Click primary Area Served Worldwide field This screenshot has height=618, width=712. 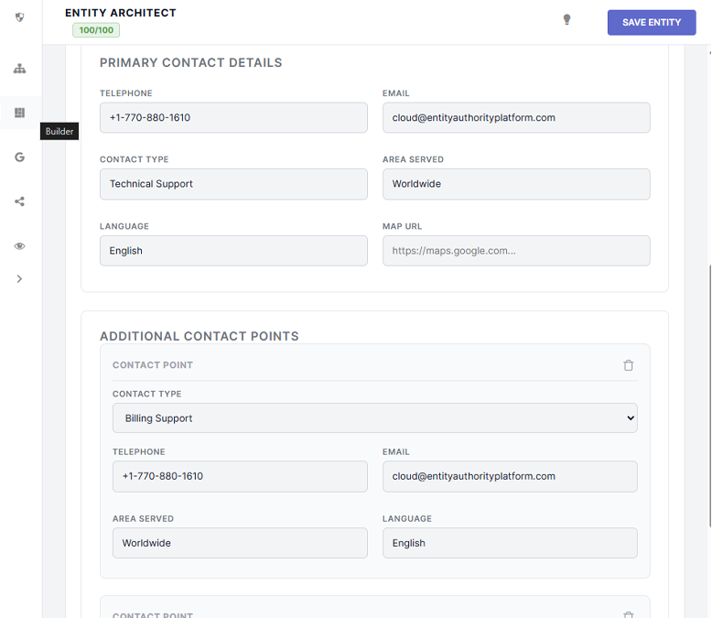[516, 184]
